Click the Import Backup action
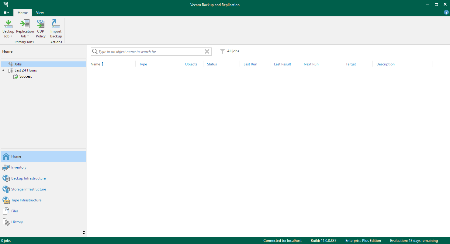450x244 pixels. click(56, 29)
